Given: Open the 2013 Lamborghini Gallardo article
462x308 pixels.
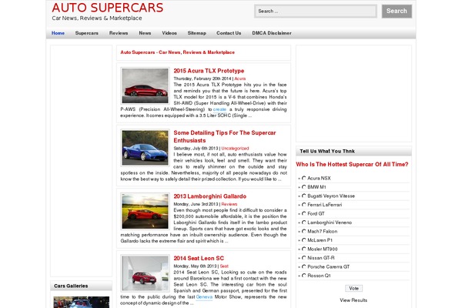Looking at the screenshot, I should pyautogui.click(x=209, y=196).
